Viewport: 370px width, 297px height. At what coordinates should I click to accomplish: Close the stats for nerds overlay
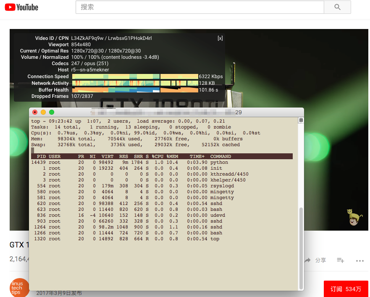(220, 38)
